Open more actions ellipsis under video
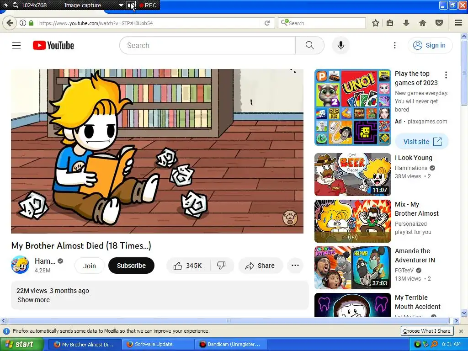The width and height of the screenshot is (468, 351). (295, 266)
